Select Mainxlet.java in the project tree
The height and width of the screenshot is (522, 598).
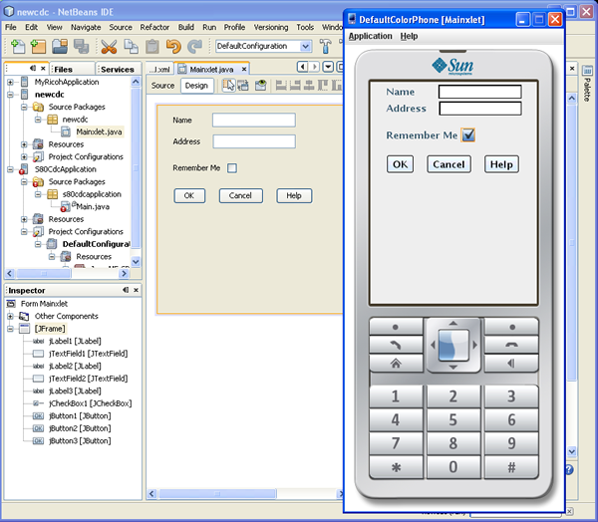[x=99, y=131]
